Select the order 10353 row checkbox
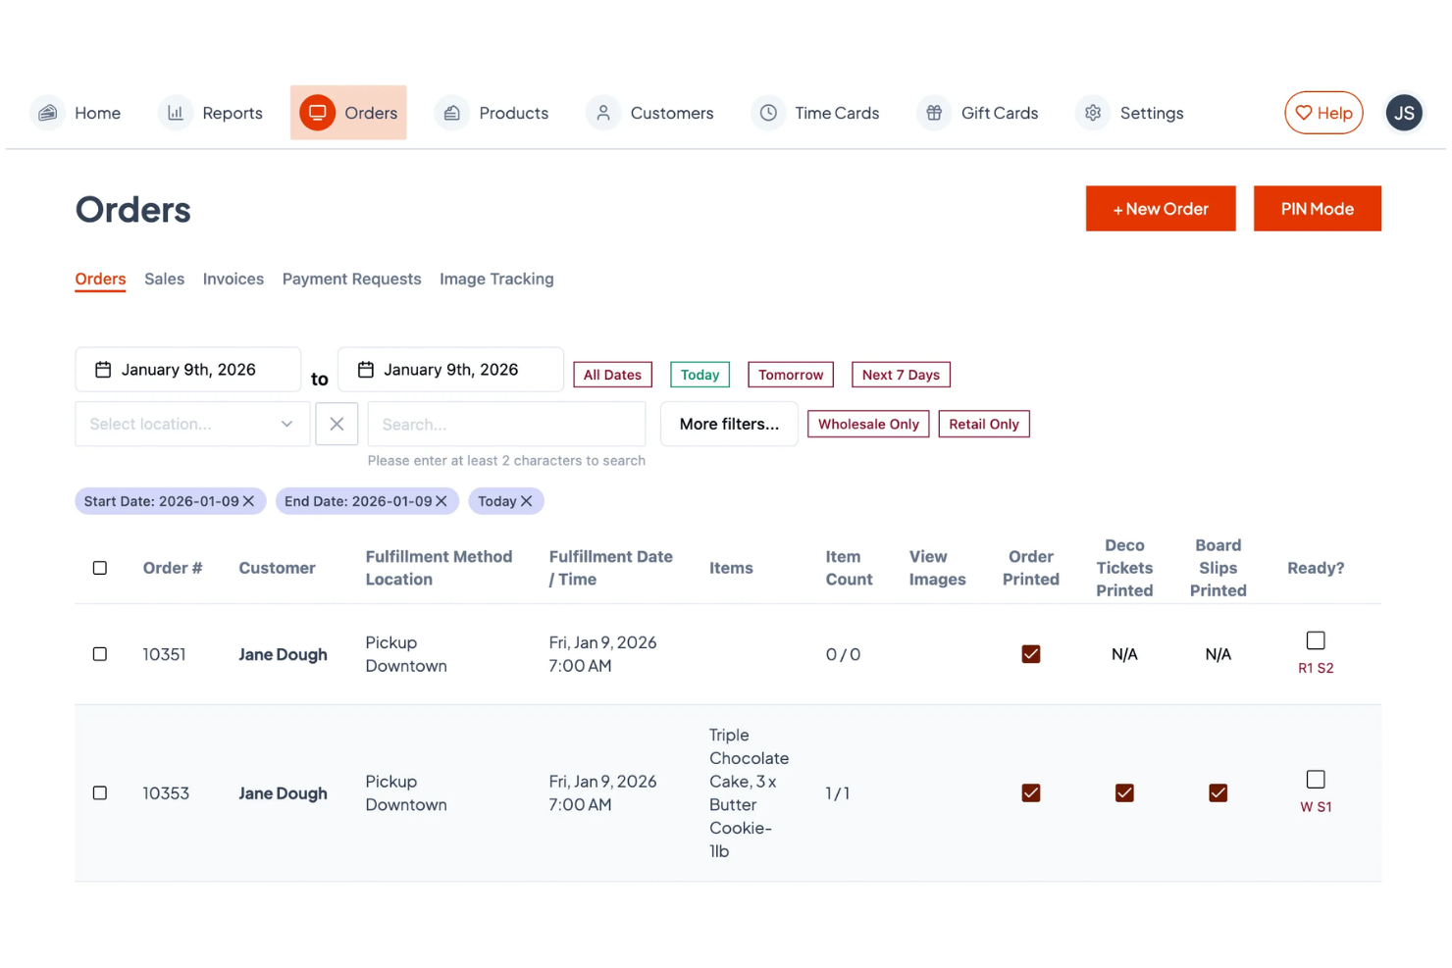Image resolution: width=1452 pixels, height=968 pixels. (x=100, y=792)
